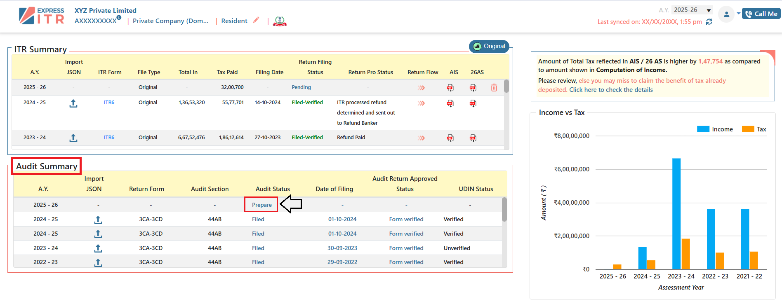Click Total Income value 6,67,52,476
The height and width of the screenshot is (304, 782).
coord(191,138)
